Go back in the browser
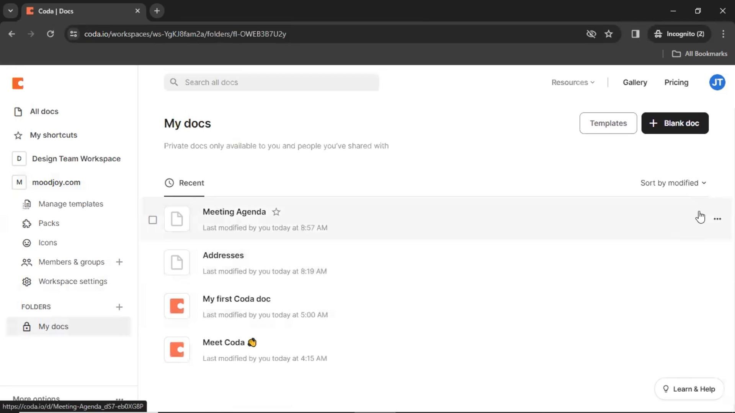This screenshot has height=413, width=735. click(x=11, y=34)
